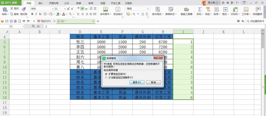The image size is (266, 116).
Task: Apply fill color bucket icon
Action: click(x=58, y=14)
